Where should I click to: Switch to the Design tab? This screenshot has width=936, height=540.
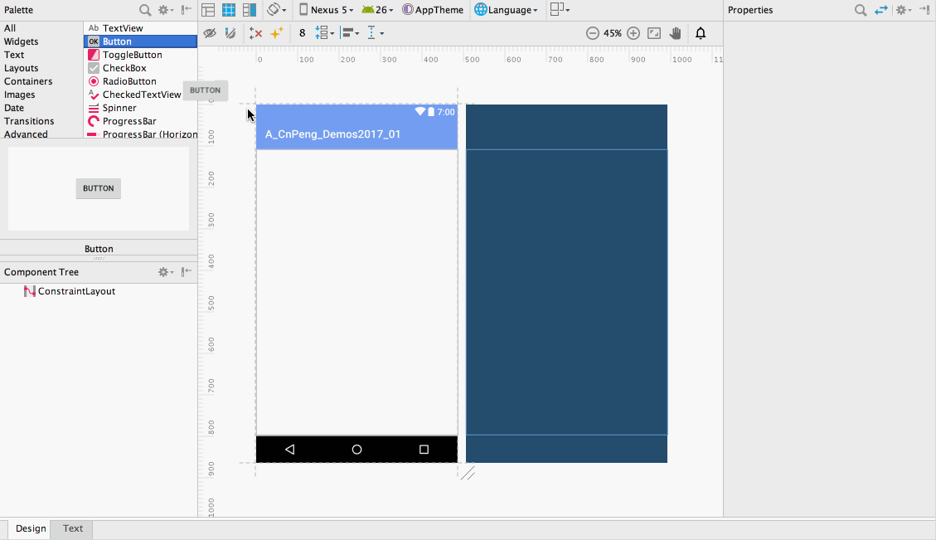tap(31, 528)
